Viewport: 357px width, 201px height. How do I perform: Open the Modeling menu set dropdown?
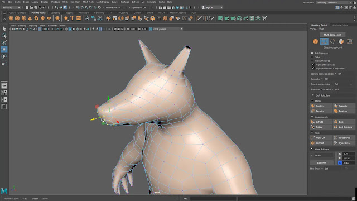pyautogui.click(x=11, y=7)
